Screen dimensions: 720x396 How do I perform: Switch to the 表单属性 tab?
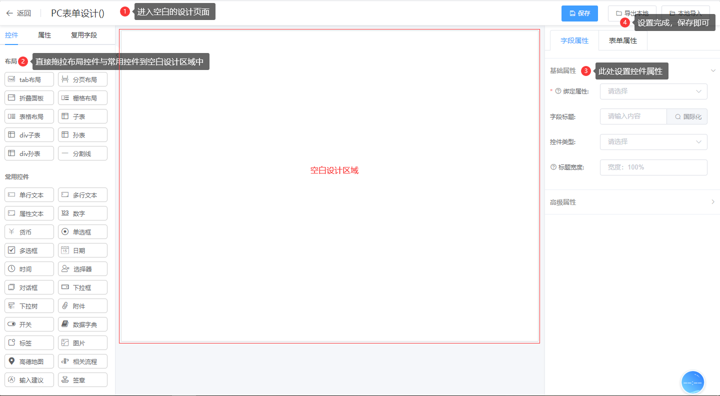tap(623, 40)
